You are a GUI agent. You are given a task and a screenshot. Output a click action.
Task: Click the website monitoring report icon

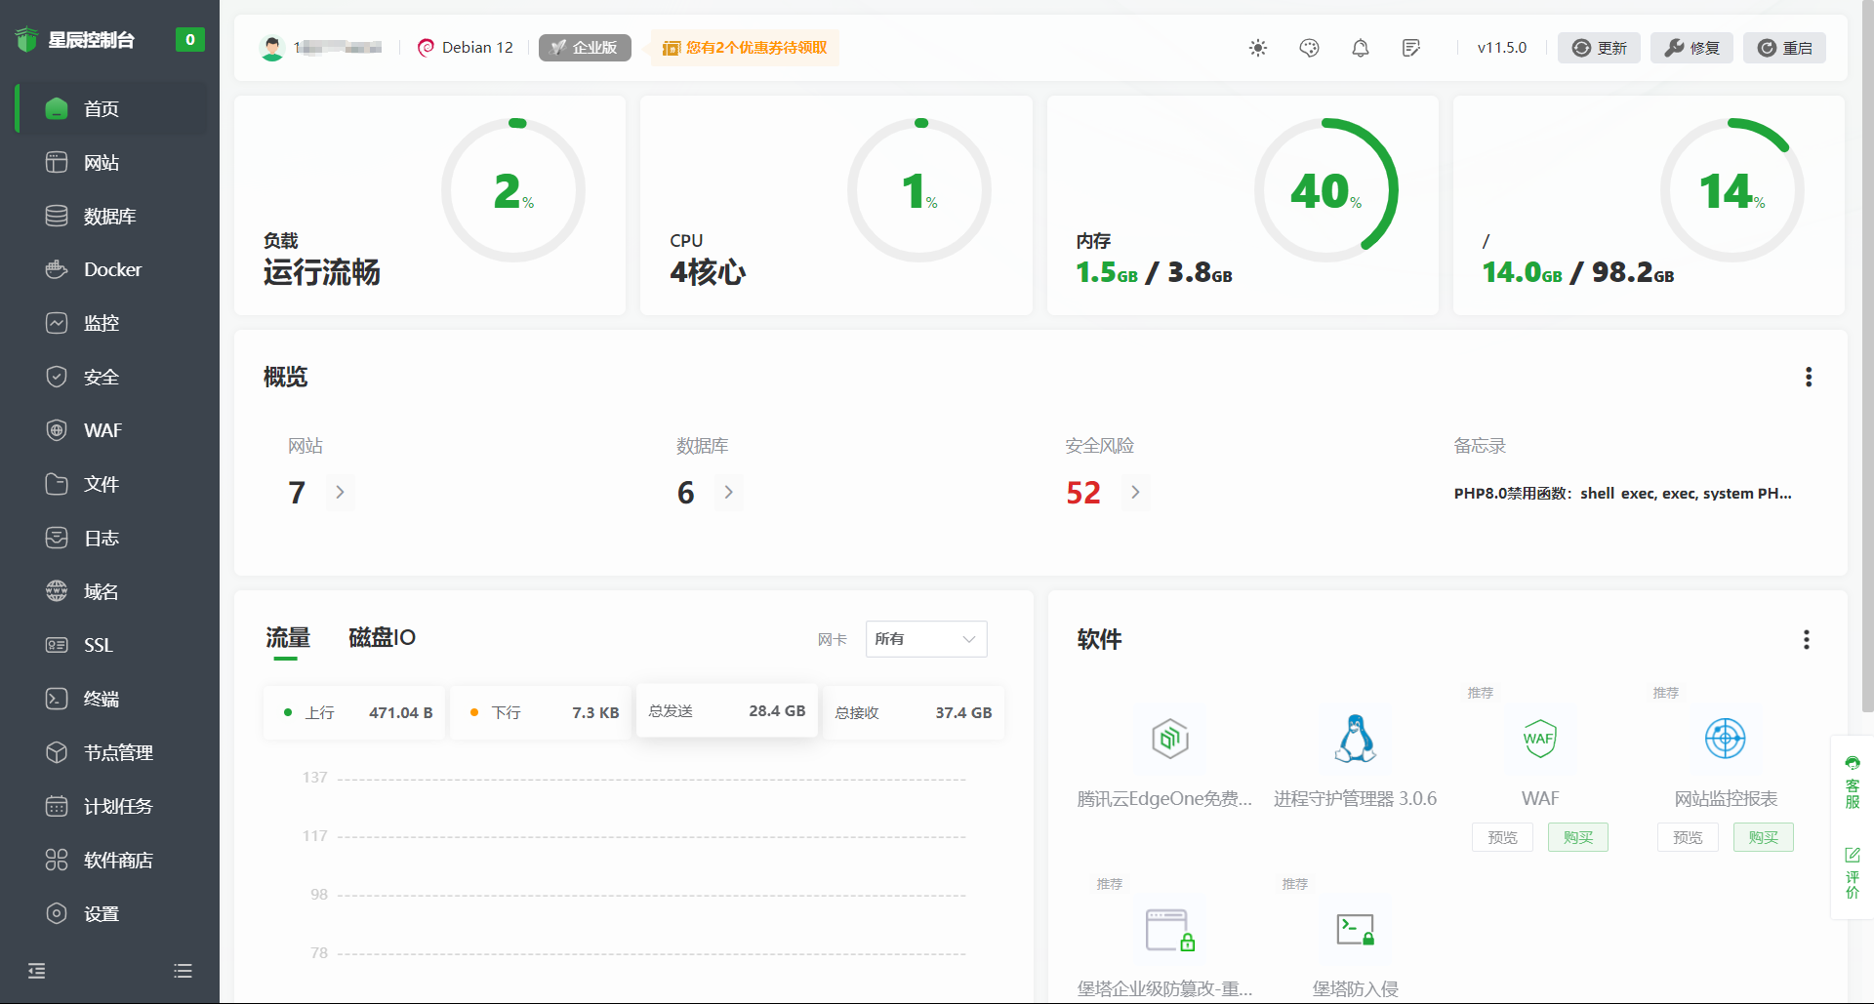(1725, 739)
